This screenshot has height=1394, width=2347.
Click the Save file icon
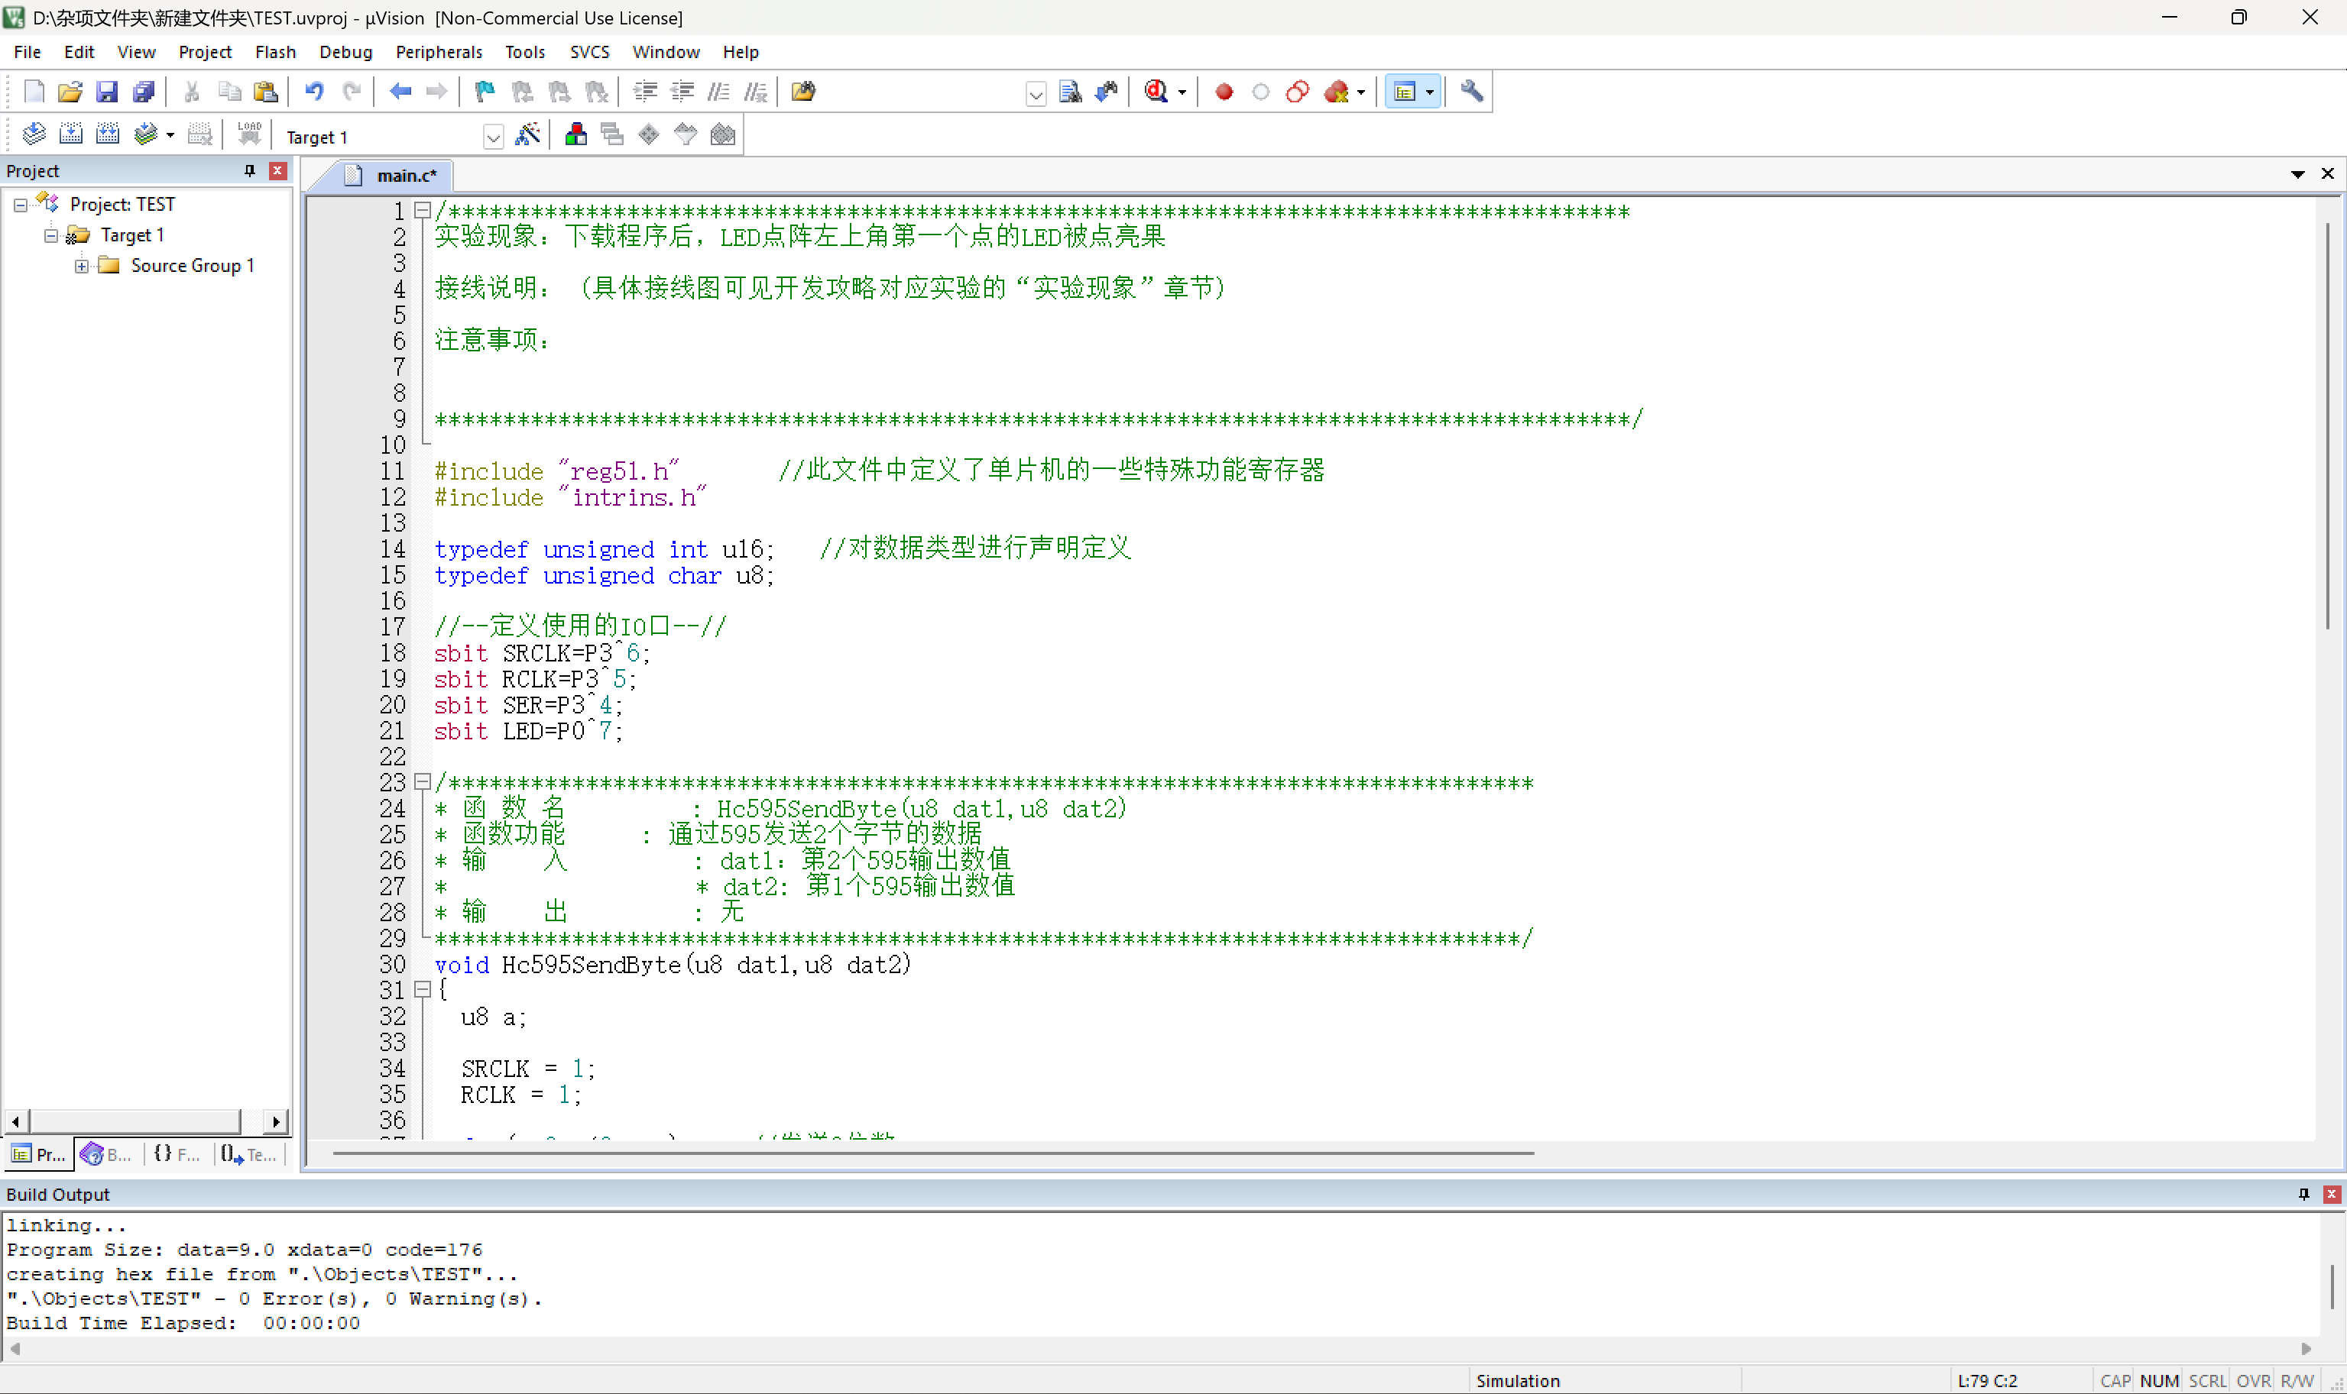(x=106, y=91)
